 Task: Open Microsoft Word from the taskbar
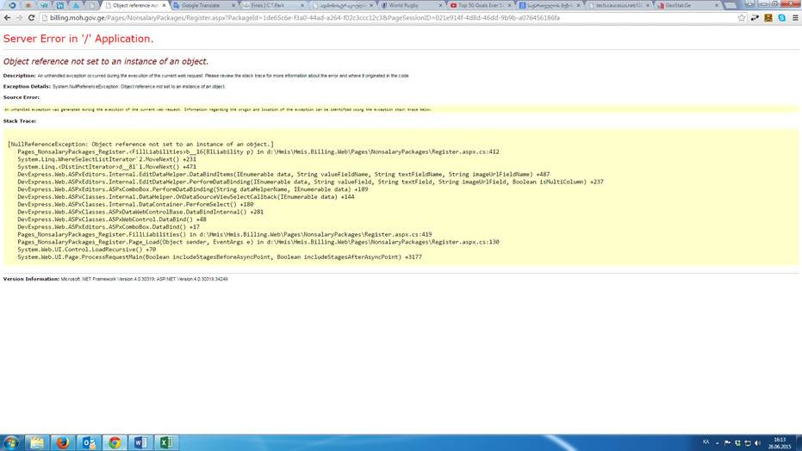(x=140, y=442)
